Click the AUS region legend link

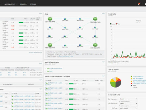[x=138, y=77]
